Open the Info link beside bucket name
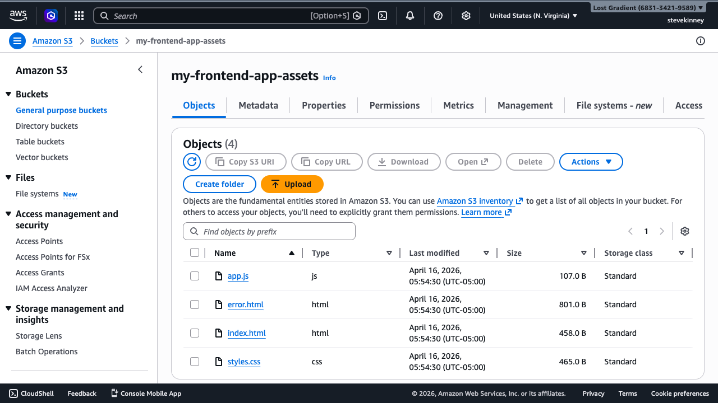The height and width of the screenshot is (403, 718). tap(329, 78)
